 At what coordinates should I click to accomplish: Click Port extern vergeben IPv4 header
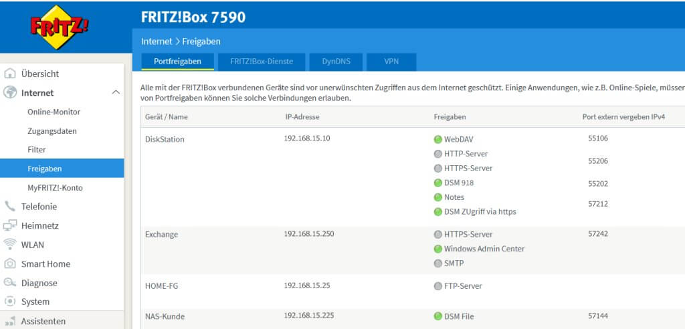coord(624,116)
